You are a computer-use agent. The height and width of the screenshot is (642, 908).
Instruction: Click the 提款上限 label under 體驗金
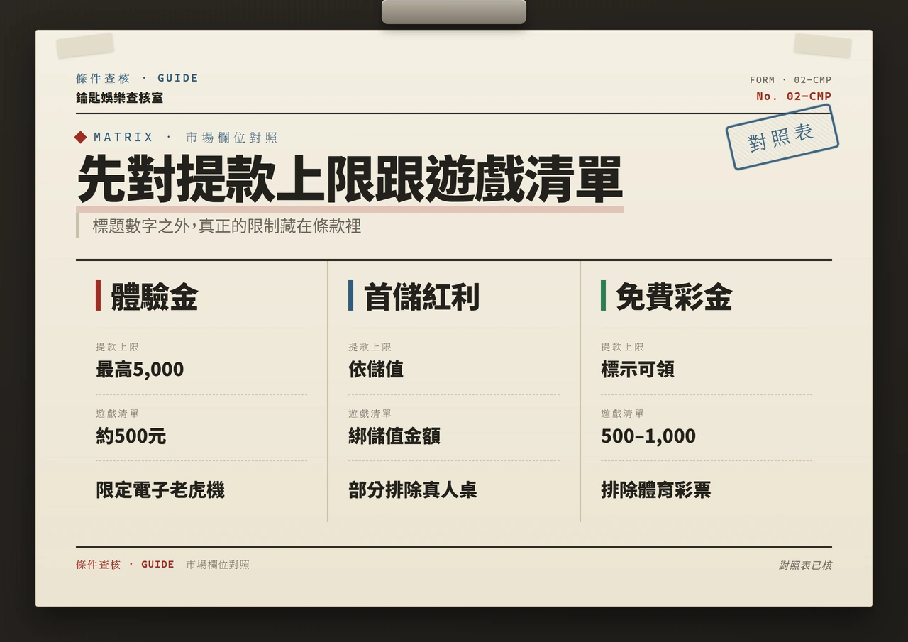point(117,347)
